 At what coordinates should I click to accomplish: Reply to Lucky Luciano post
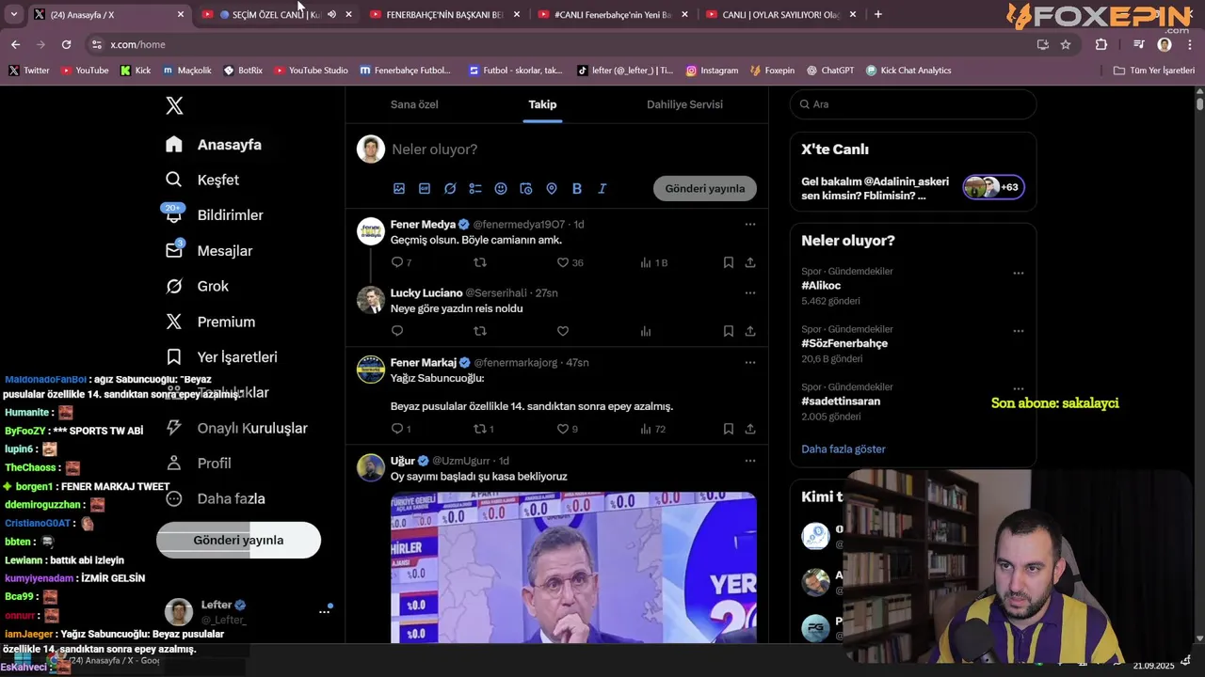pyautogui.click(x=397, y=331)
